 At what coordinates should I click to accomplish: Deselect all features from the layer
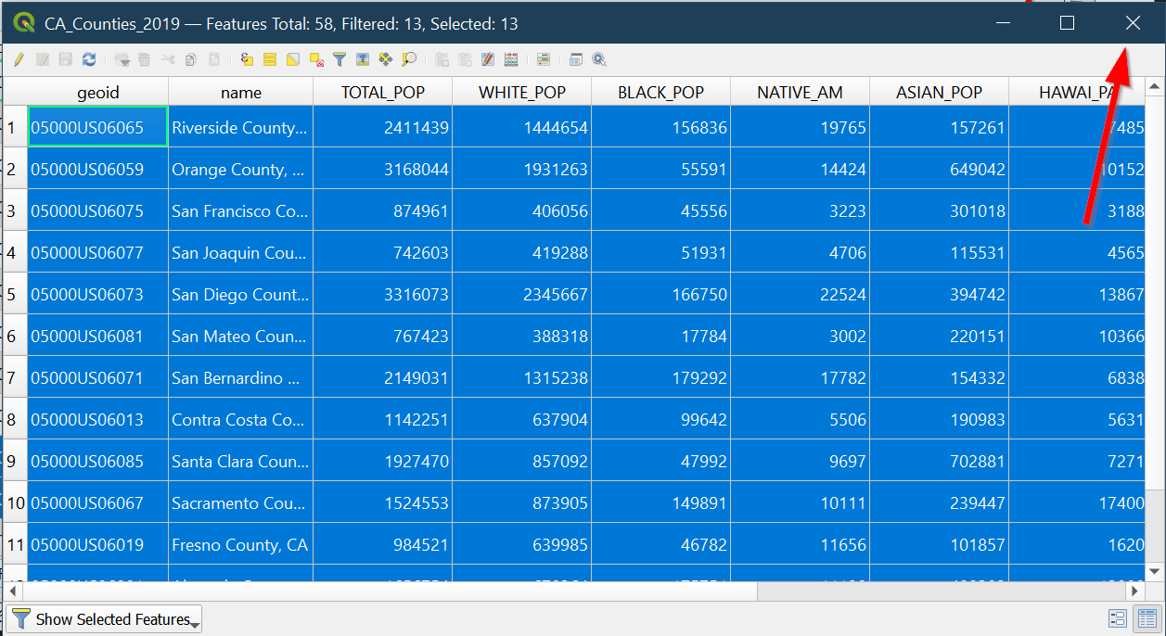pos(316,59)
